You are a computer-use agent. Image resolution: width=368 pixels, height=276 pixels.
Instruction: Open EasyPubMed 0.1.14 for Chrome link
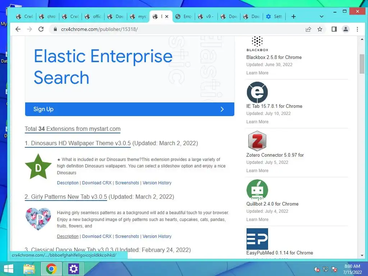coord(280,253)
